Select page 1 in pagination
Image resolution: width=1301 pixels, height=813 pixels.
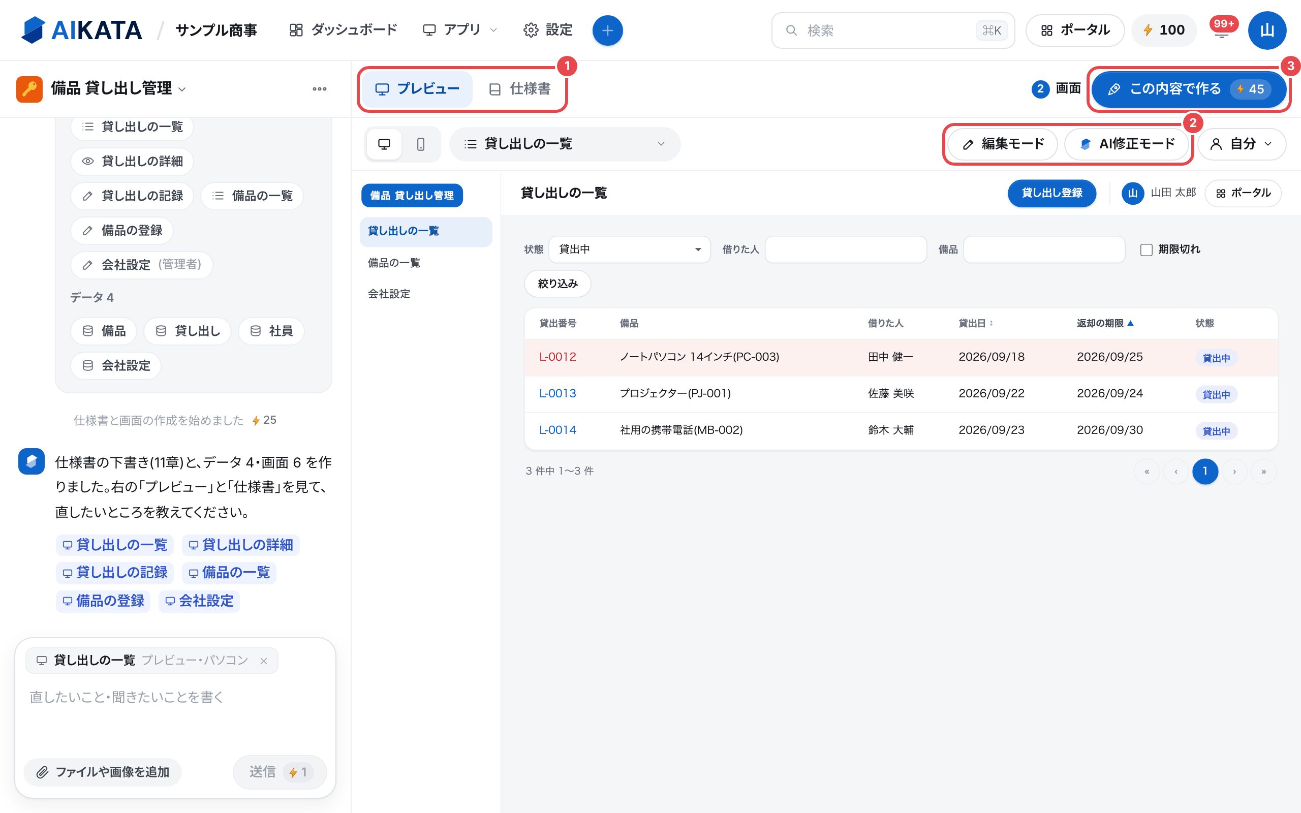click(x=1205, y=472)
